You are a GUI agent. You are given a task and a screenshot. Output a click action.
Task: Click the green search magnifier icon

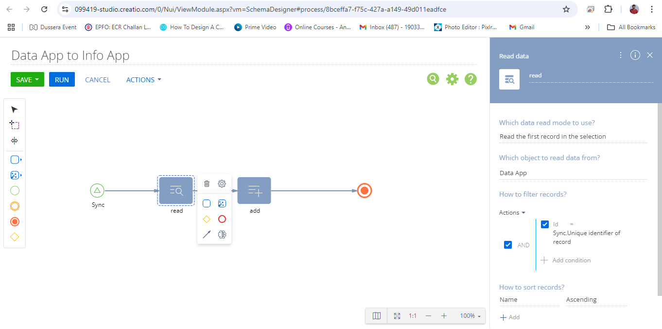click(433, 79)
